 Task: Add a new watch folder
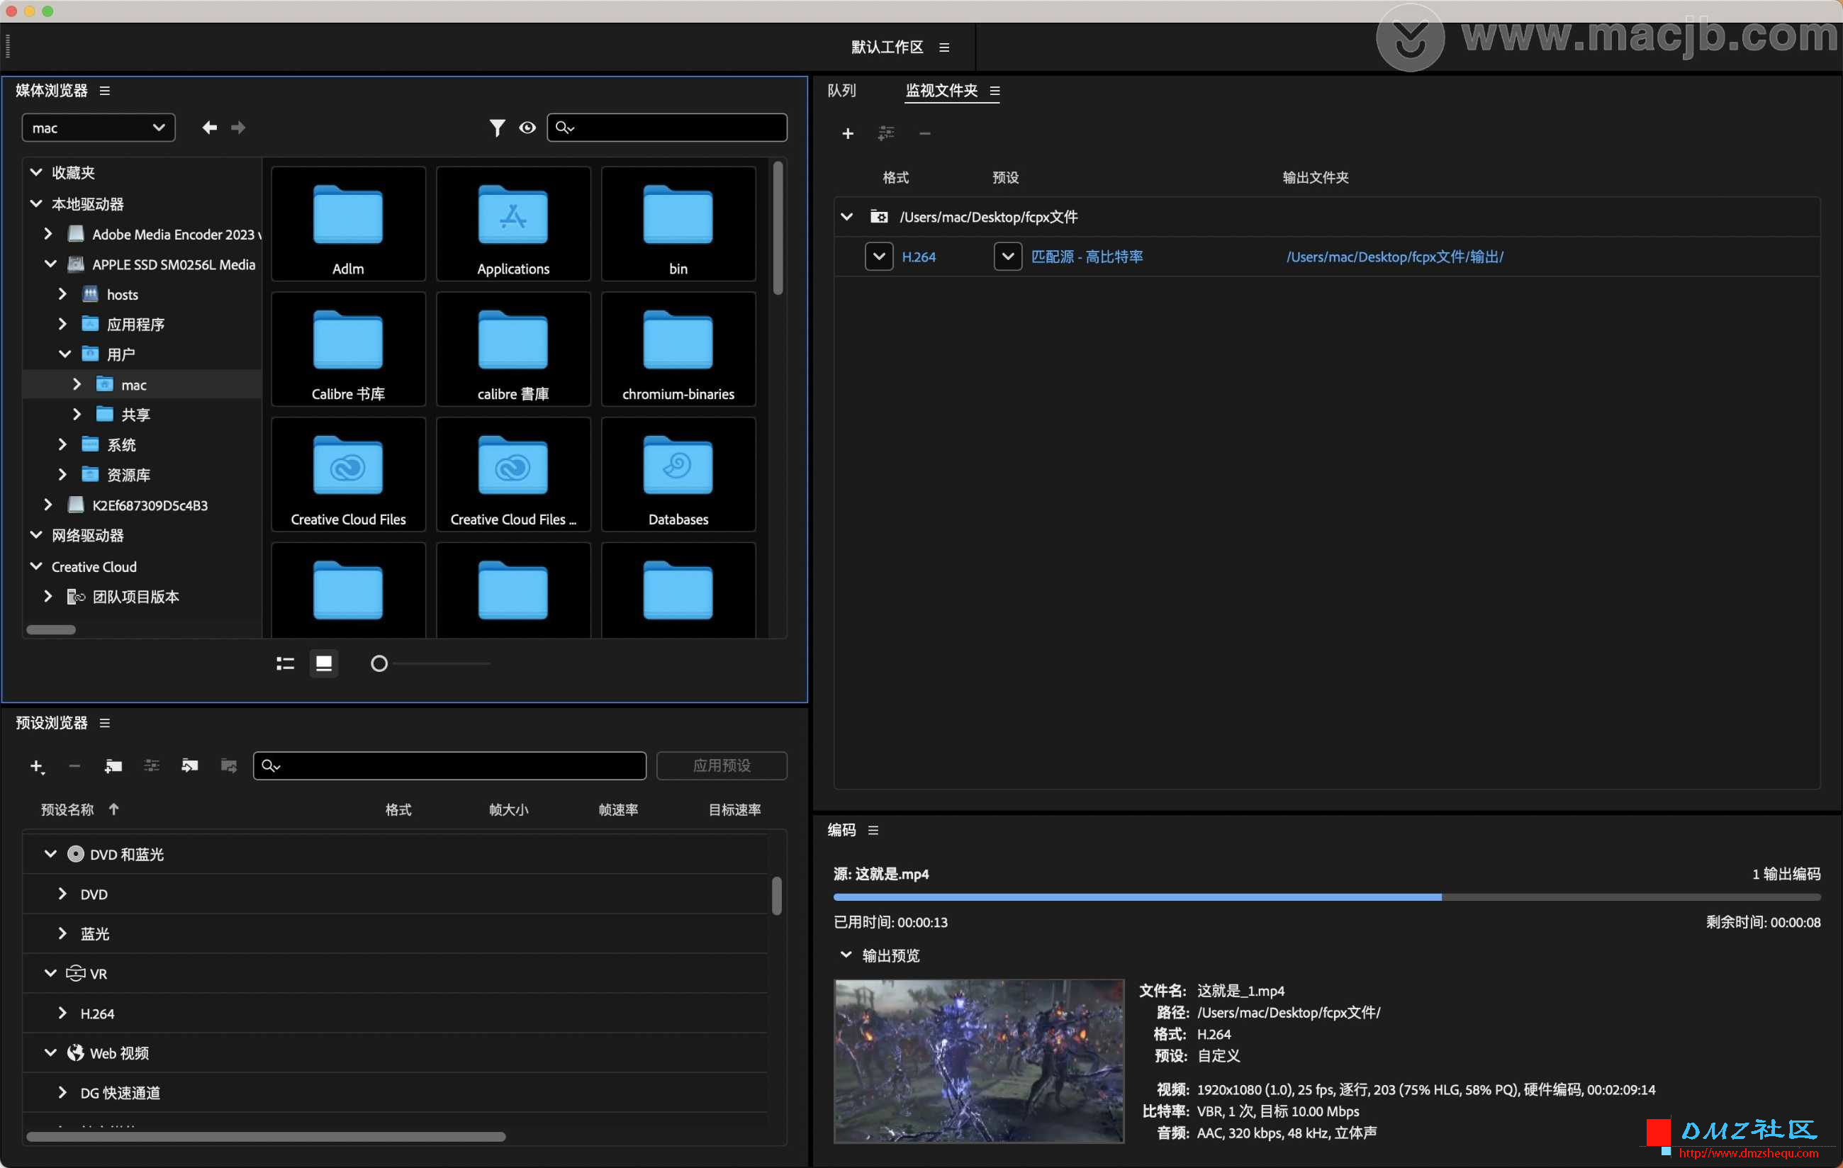[847, 134]
